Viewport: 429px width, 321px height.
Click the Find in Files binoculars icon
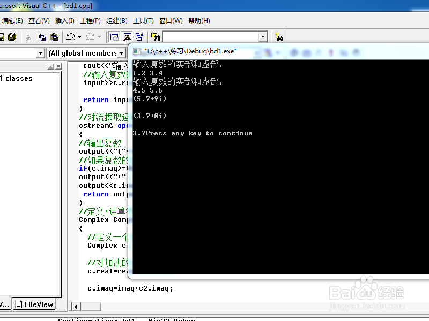[x=156, y=36]
